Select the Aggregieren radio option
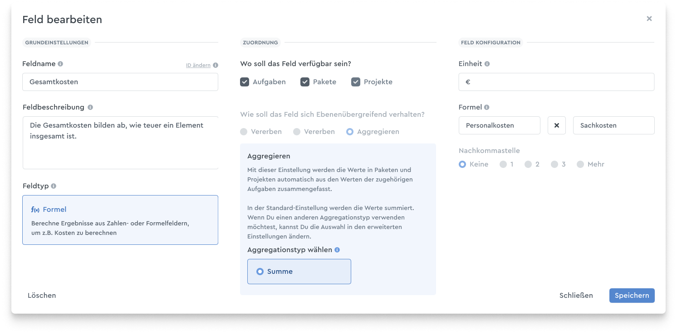 click(x=350, y=132)
